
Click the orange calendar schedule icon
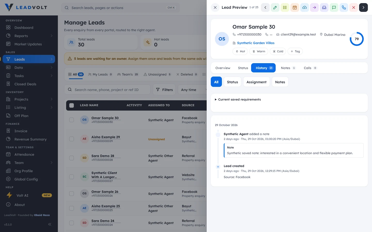tap(295, 7)
